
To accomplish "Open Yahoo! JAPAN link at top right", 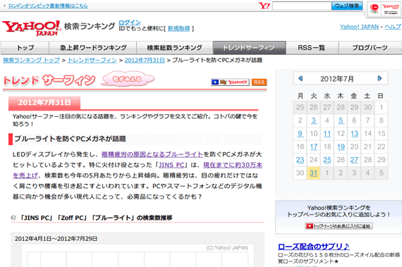I will click(359, 27).
